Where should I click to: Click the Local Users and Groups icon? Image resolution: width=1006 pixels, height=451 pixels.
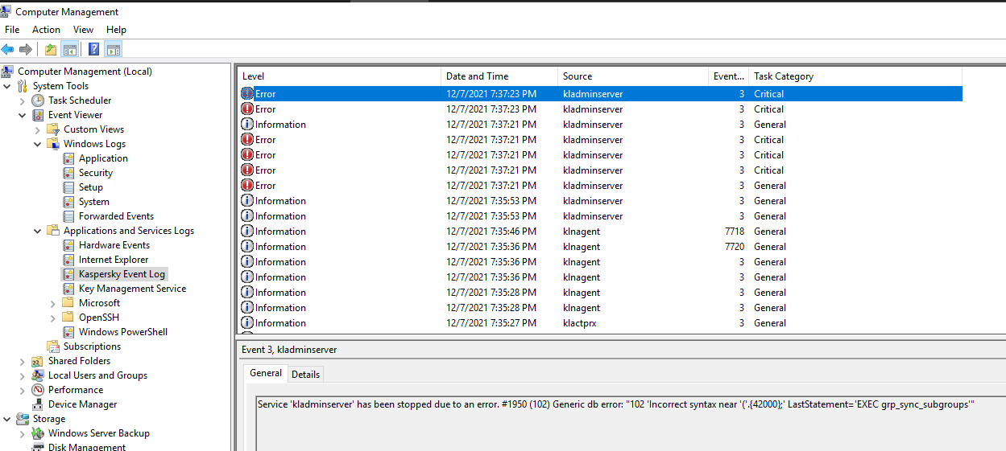(x=38, y=375)
